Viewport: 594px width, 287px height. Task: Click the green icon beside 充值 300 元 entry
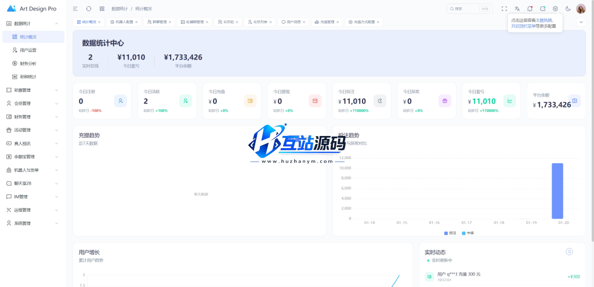coord(429,277)
